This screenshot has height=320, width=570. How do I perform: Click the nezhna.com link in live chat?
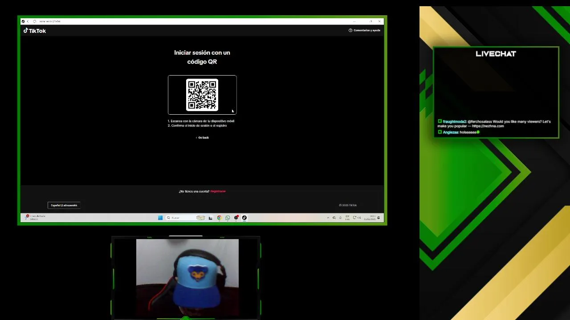point(488,126)
